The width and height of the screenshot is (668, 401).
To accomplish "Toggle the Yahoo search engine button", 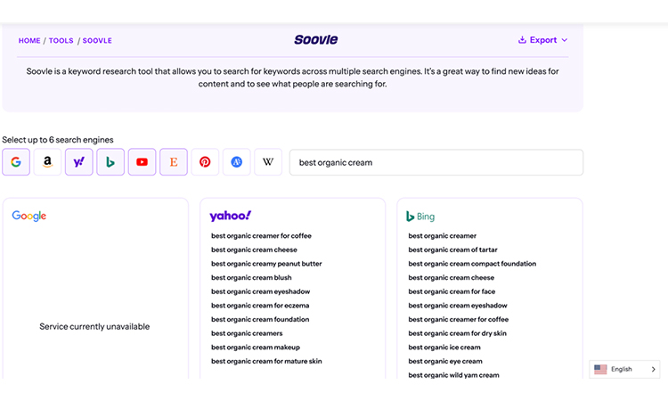I will (x=78, y=162).
